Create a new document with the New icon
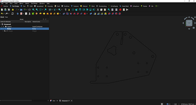Screen dimensions: 196x105 pyautogui.click(x=2, y=10)
